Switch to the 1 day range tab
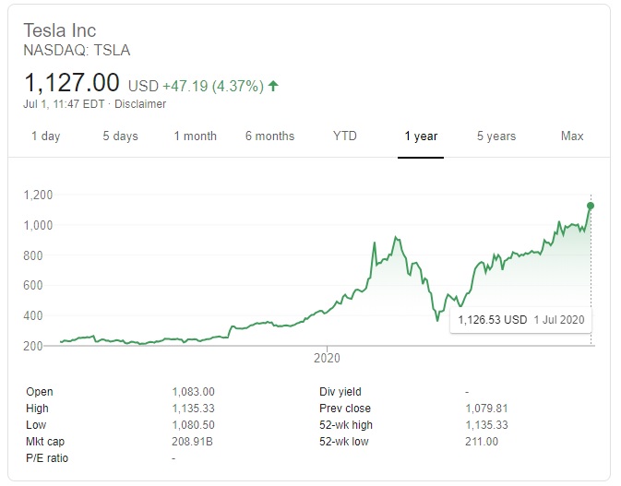Viewport: 621px width, 486px height. coord(45,136)
